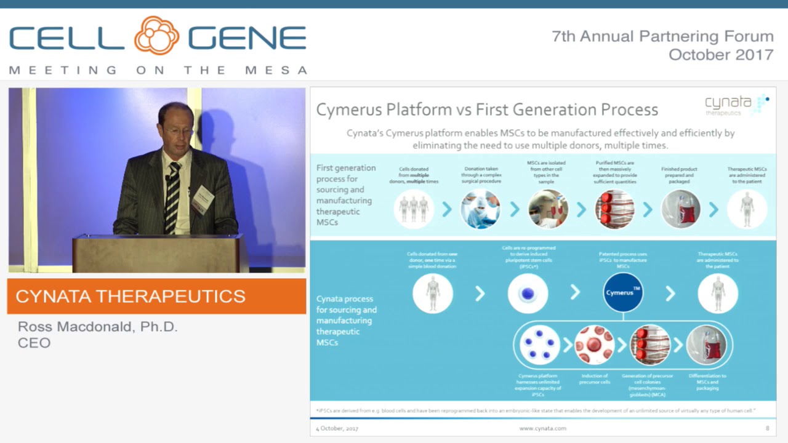788x443 pixels.
Task: Click the blue iPSC stem cell circle
Action: click(528, 293)
